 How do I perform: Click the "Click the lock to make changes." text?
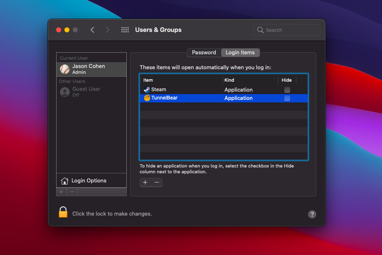112,214
